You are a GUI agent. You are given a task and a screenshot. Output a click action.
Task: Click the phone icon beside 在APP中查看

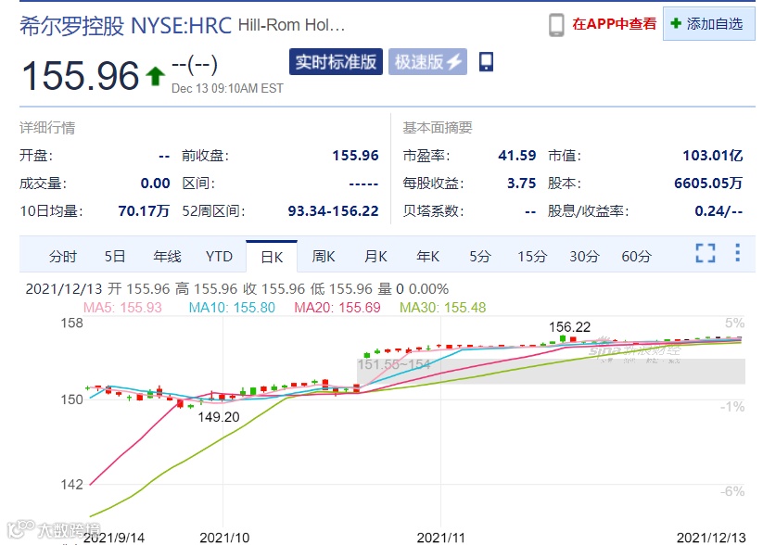coord(556,24)
